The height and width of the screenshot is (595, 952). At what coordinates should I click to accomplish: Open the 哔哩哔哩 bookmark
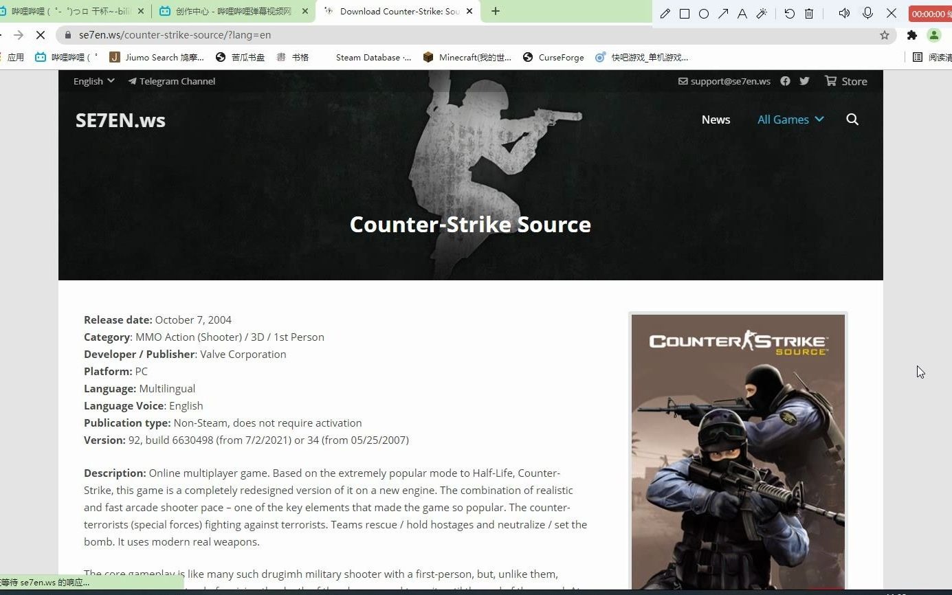[x=66, y=57]
